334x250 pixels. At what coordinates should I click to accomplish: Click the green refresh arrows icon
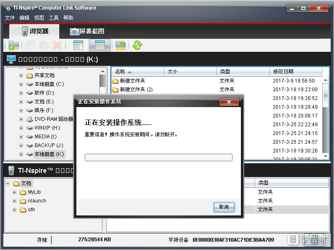(137, 45)
